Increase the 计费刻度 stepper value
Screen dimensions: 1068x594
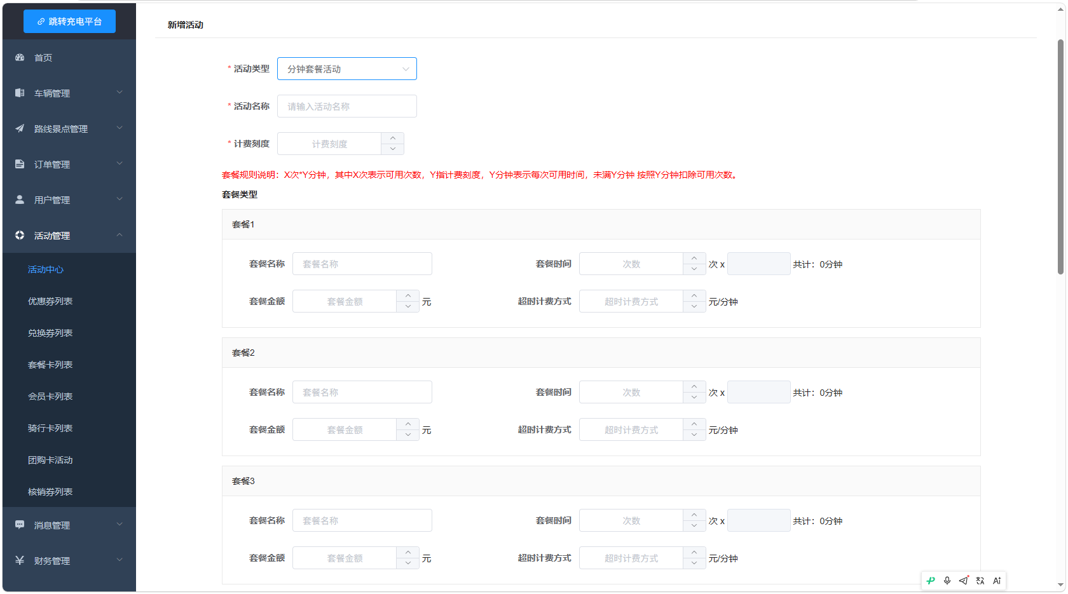point(393,138)
